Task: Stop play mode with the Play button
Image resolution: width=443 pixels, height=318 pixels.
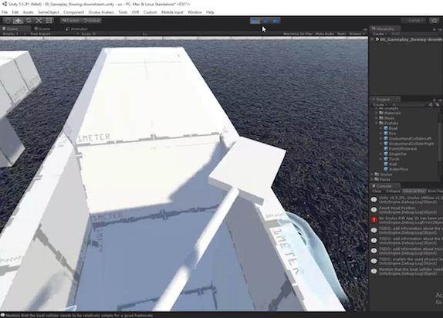Action: (255, 21)
